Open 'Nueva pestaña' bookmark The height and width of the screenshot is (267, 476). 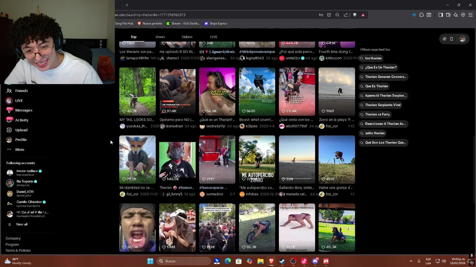[x=150, y=23]
